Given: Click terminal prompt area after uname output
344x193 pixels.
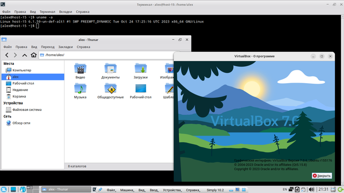Looking at the screenshot, I should (x=38, y=26).
